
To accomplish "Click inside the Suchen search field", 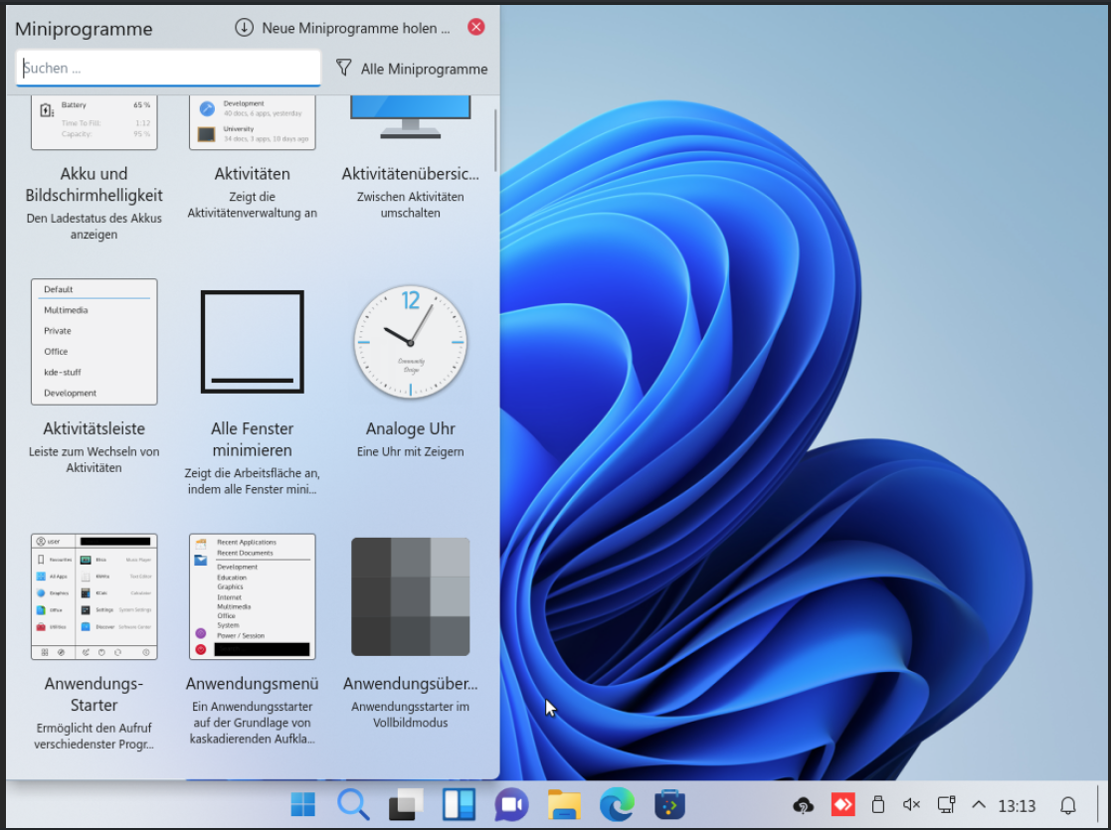I will coord(169,68).
